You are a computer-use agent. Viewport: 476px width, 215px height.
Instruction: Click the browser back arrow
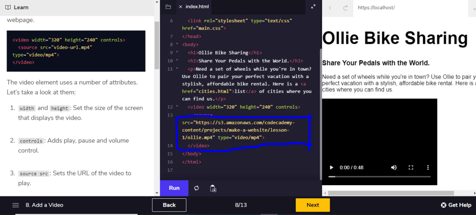click(x=330, y=8)
